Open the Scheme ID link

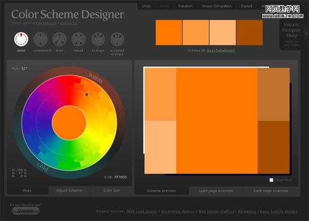point(221,51)
